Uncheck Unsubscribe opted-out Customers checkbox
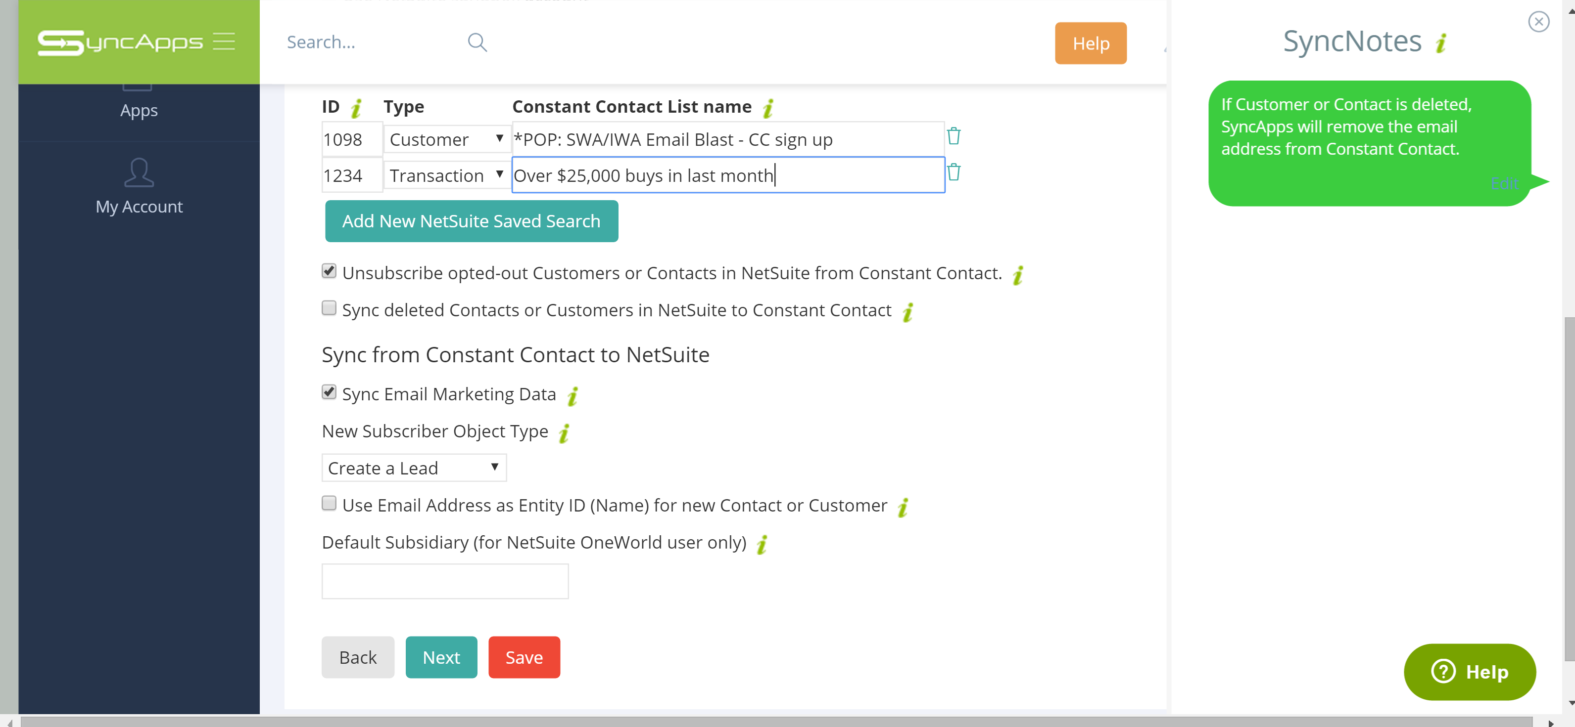The width and height of the screenshot is (1575, 727). pyautogui.click(x=329, y=271)
